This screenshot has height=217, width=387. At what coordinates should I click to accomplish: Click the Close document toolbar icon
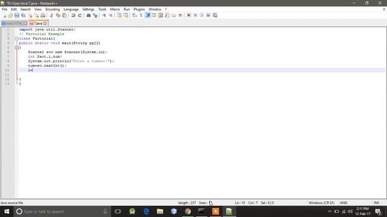click(30, 15)
